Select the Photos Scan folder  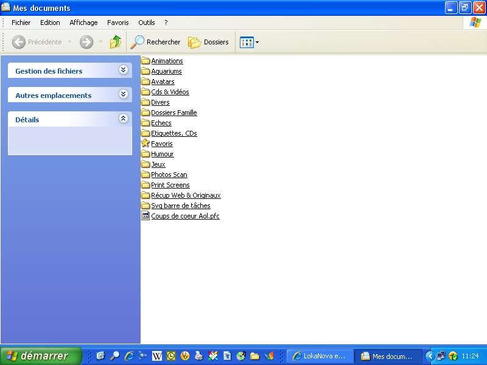[169, 175]
